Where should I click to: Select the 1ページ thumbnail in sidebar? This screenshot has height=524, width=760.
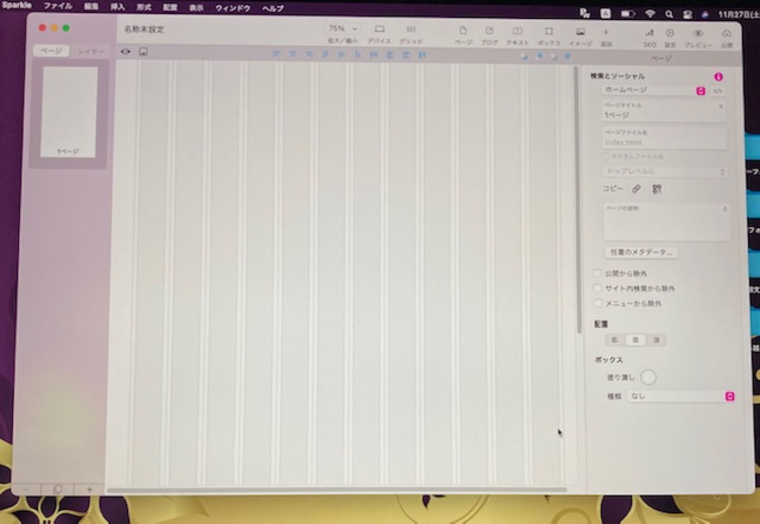pos(69,111)
